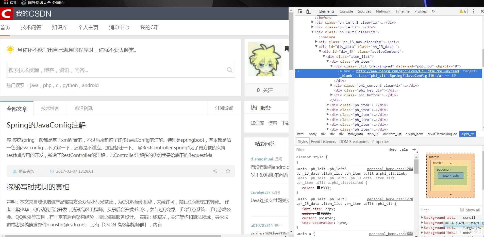484x237 pixels.
Task: Expand the phi_content clearfix node
Action: click(331, 85)
